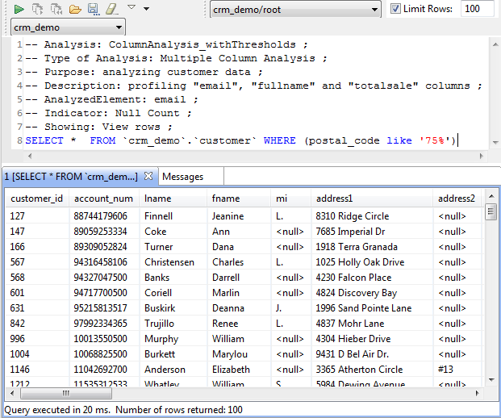Viewport: 501px width, 418px height.
Task: Sort by customer_id column header
Action: [36, 199]
